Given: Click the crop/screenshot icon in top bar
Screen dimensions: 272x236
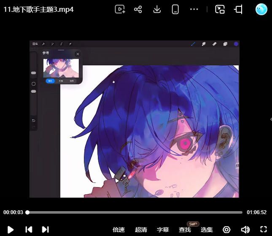Looking at the screenshot, I should (238, 9).
